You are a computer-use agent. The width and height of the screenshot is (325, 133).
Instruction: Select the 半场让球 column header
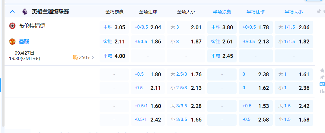[255, 12]
